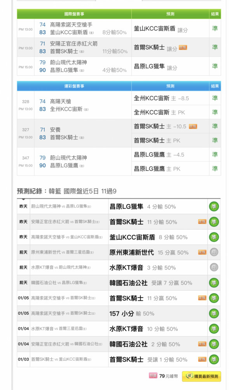Click 釜山KCC宙斯盾 讓分 prediction cell

170,28
